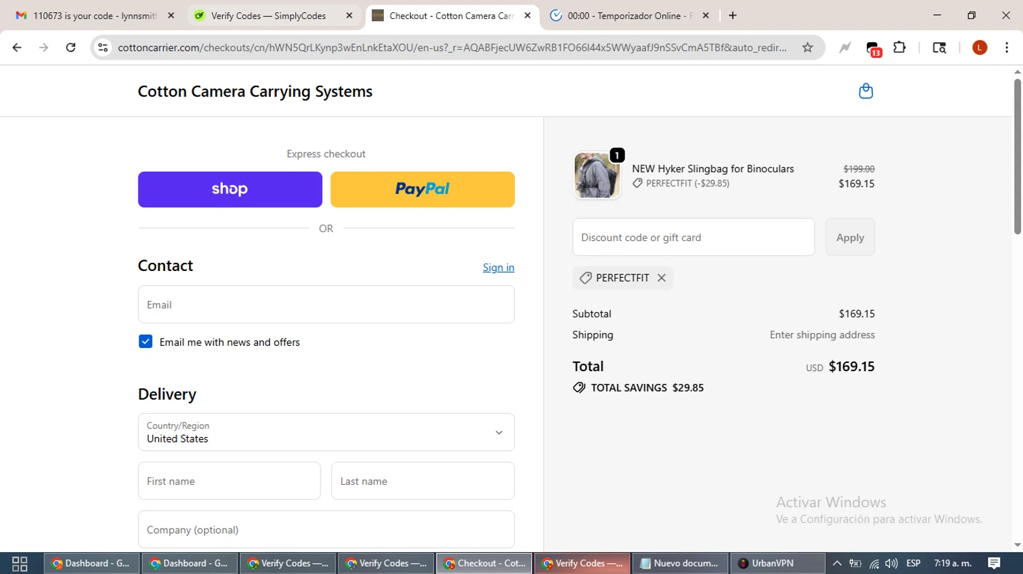Click the bird-shaped extension icon

point(845,48)
